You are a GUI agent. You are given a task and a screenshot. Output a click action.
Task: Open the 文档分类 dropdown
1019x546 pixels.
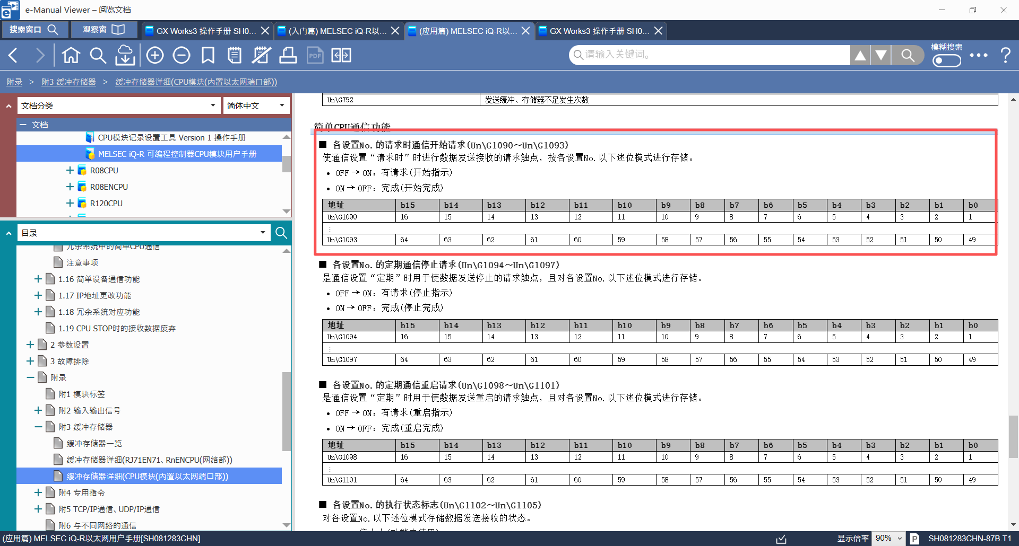(118, 105)
